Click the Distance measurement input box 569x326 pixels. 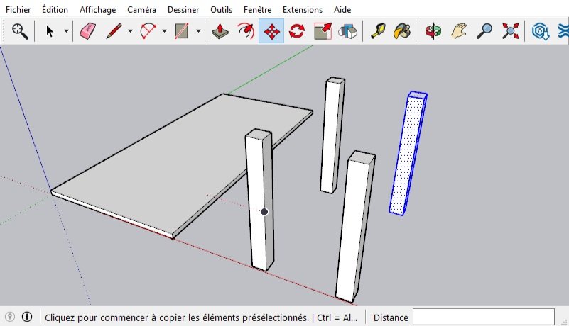point(483,317)
